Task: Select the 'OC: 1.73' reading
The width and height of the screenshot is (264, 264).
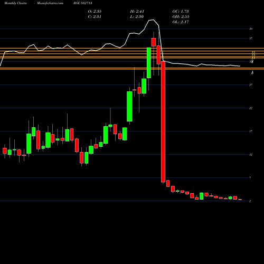Action: [x=181, y=12]
